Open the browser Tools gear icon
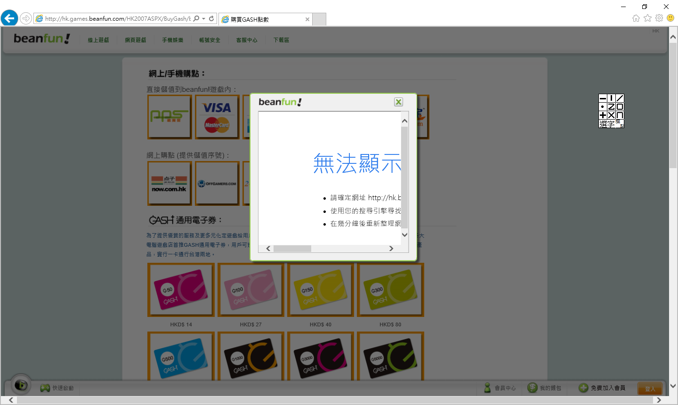This screenshot has width=678, height=405. click(659, 18)
